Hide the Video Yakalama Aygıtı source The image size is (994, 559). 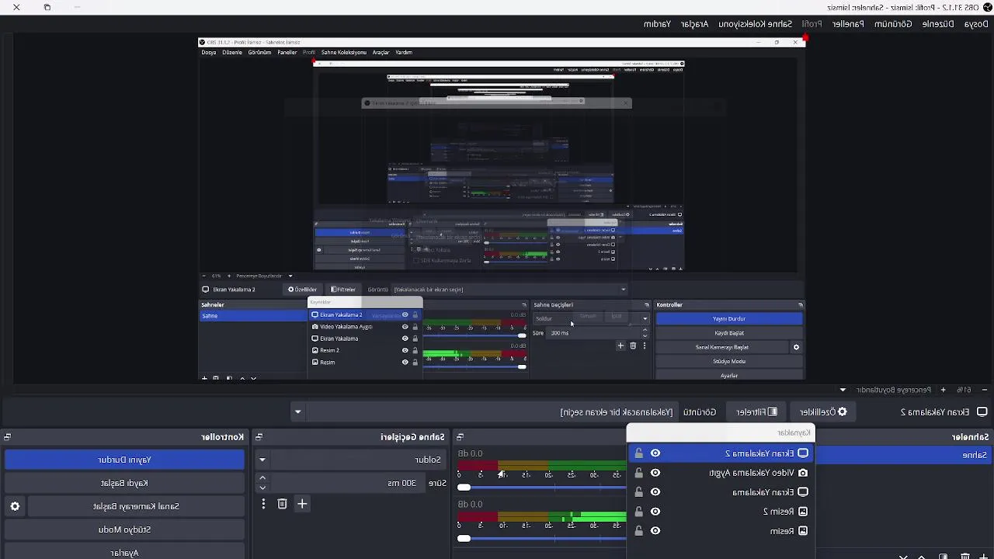(655, 473)
